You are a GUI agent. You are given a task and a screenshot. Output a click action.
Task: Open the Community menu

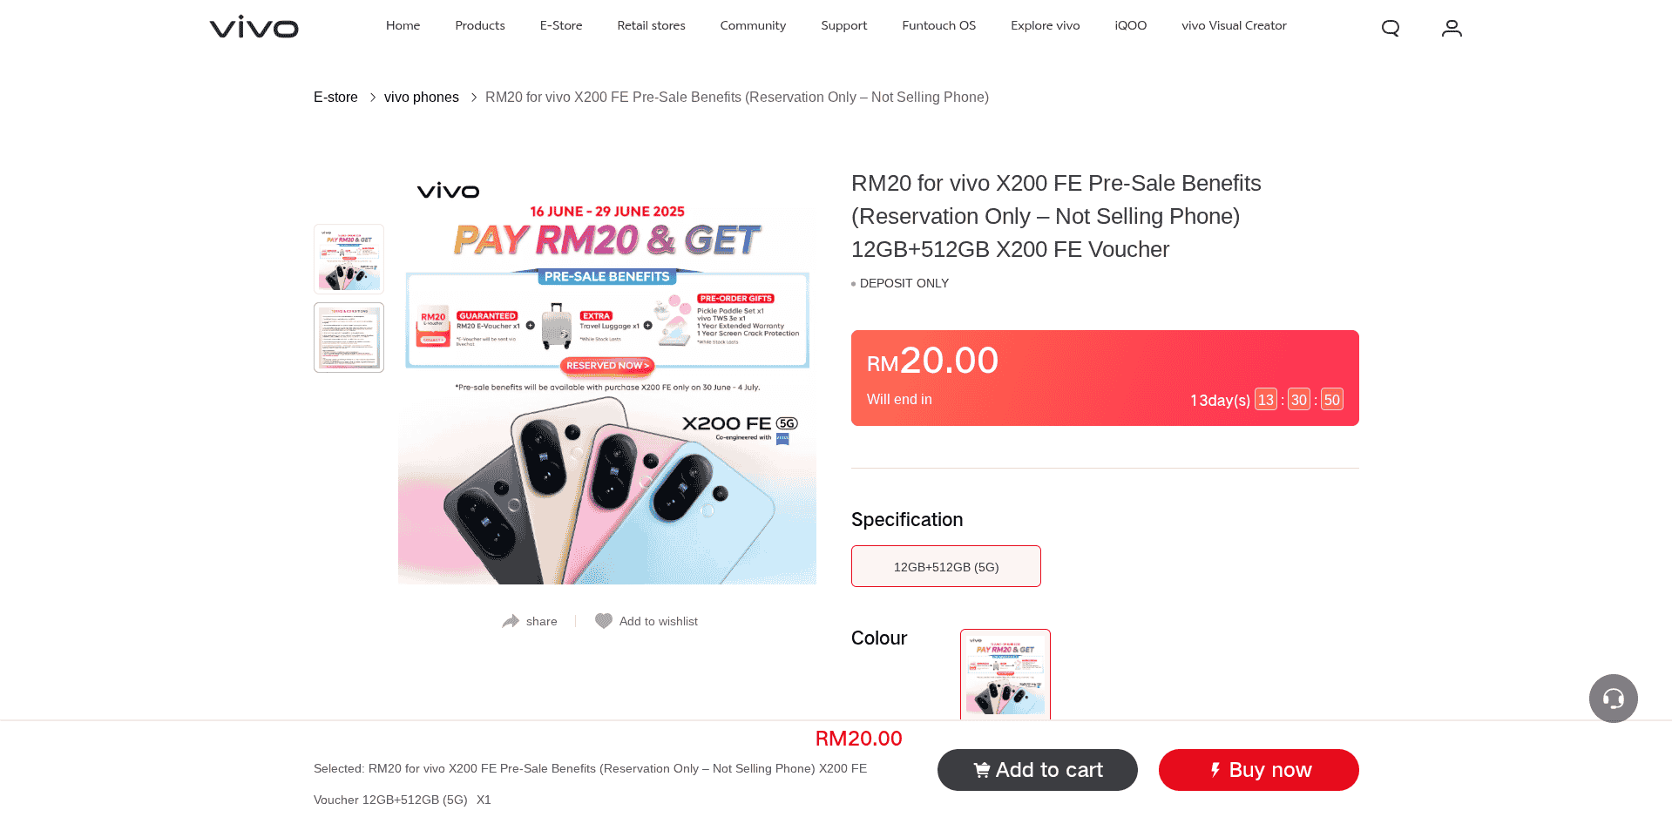(x=753, y=26)
